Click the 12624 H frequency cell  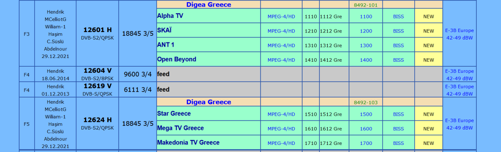pyautogui.click(x=97, y=124)
